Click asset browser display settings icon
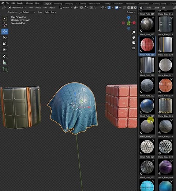This screenshot has height=191, width=176. pos(175,8)
